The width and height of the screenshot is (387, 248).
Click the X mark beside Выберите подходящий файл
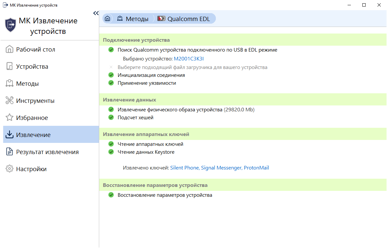[x=111, y=67]
